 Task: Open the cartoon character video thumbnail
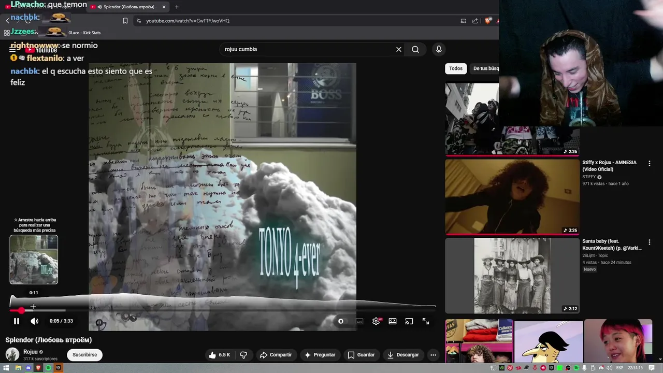pos(549,341)
